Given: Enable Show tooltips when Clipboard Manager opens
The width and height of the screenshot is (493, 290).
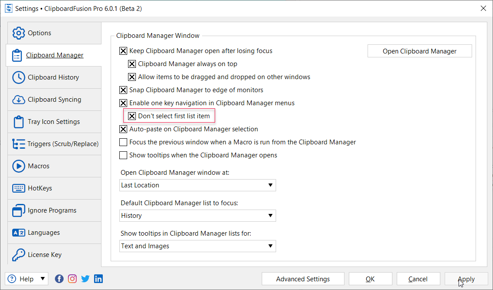Looking at the screenshot, I should pos(124,155).
